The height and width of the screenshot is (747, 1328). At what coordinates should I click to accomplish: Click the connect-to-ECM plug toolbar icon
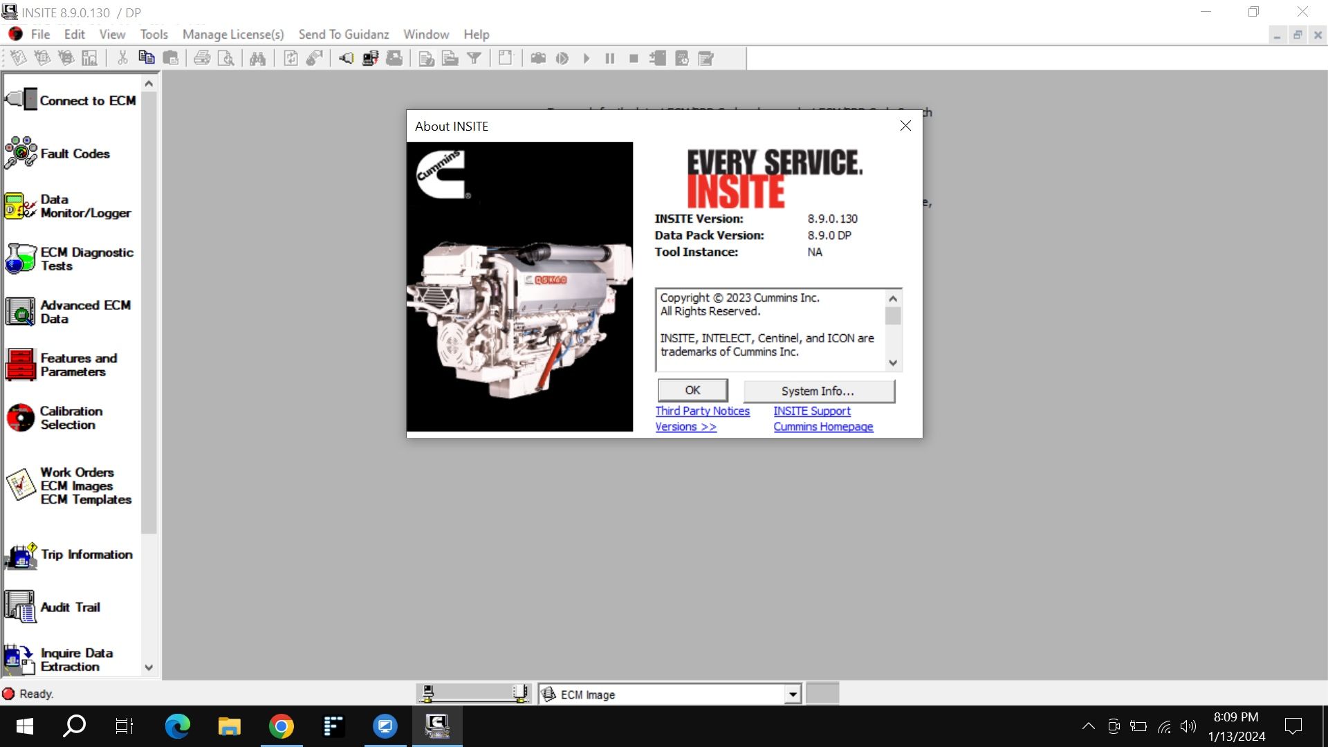point(347,58)
